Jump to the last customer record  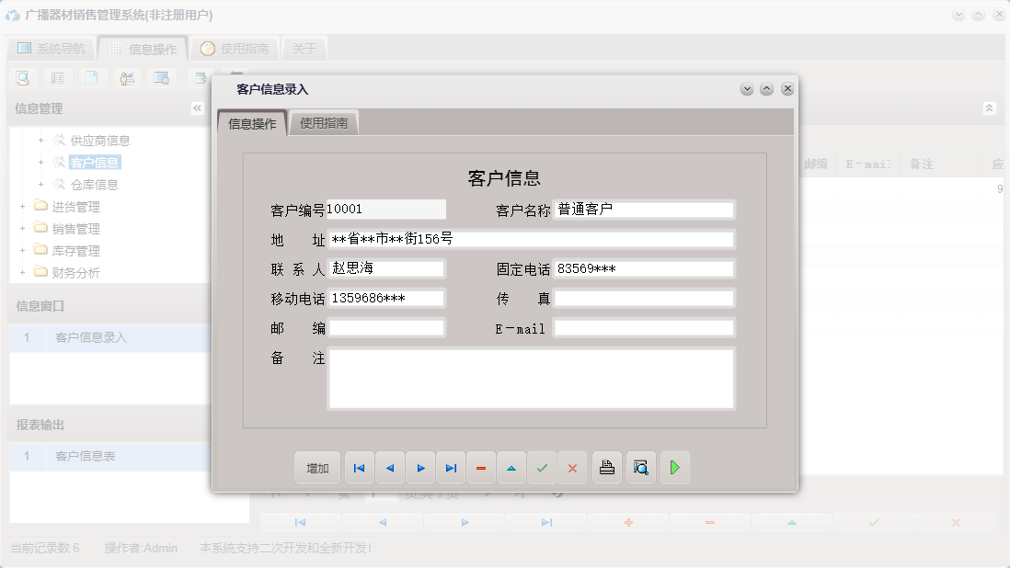451,468
